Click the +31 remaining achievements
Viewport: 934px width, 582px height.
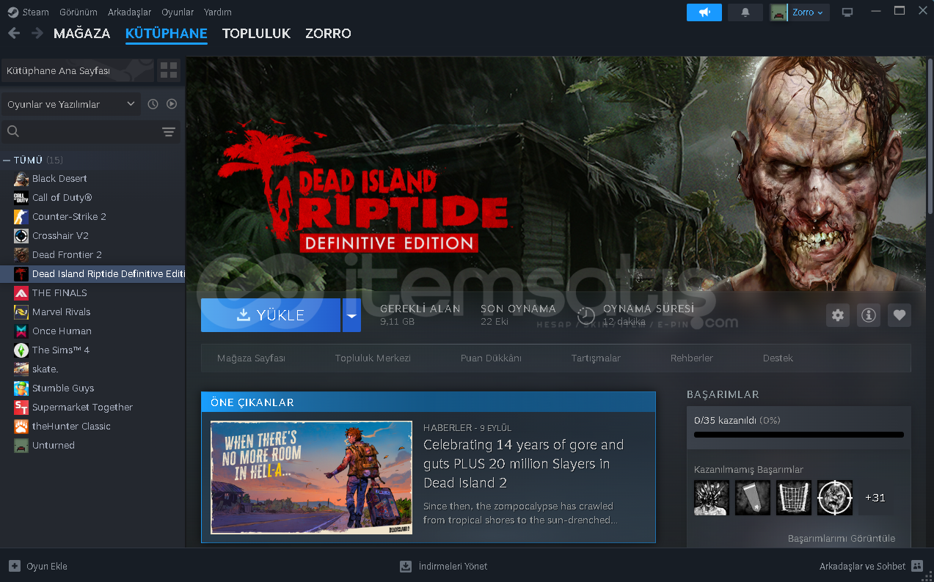coord(875,498)
